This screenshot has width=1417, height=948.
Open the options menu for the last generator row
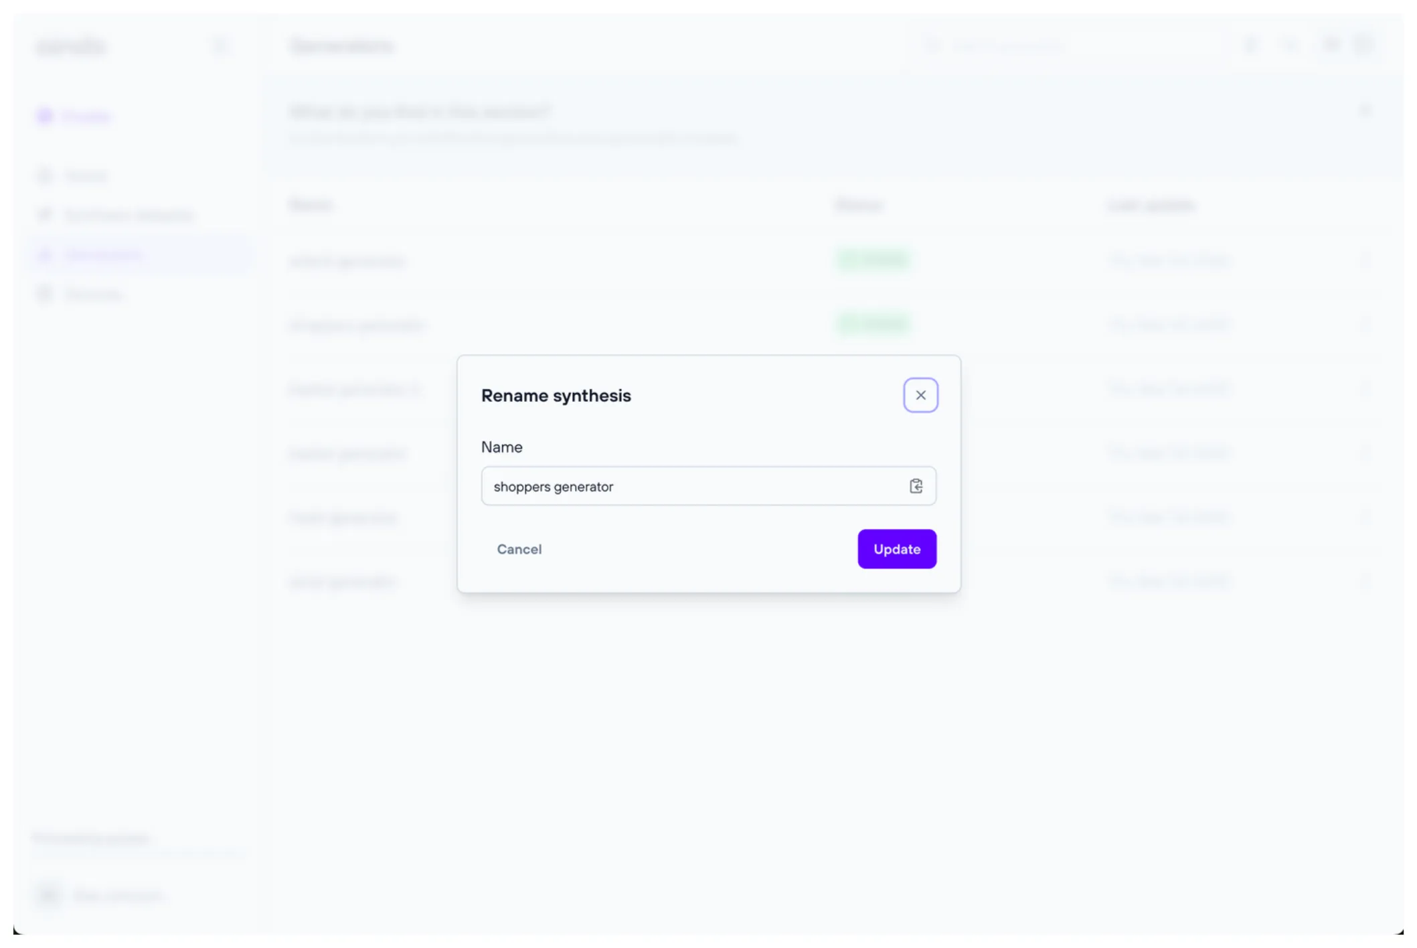tap(1365, 581)
